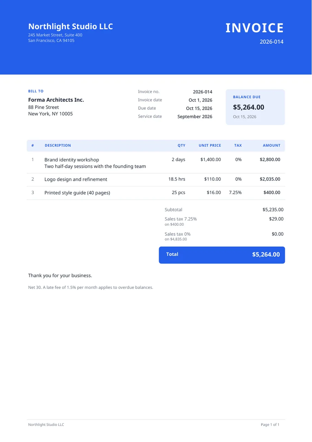
Task: Click the Sales tax 0% label
Action: pyautogui.click(x=177, y=234)
